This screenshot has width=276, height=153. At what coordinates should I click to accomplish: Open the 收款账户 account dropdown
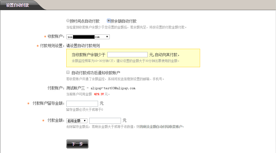pos(88,37)
